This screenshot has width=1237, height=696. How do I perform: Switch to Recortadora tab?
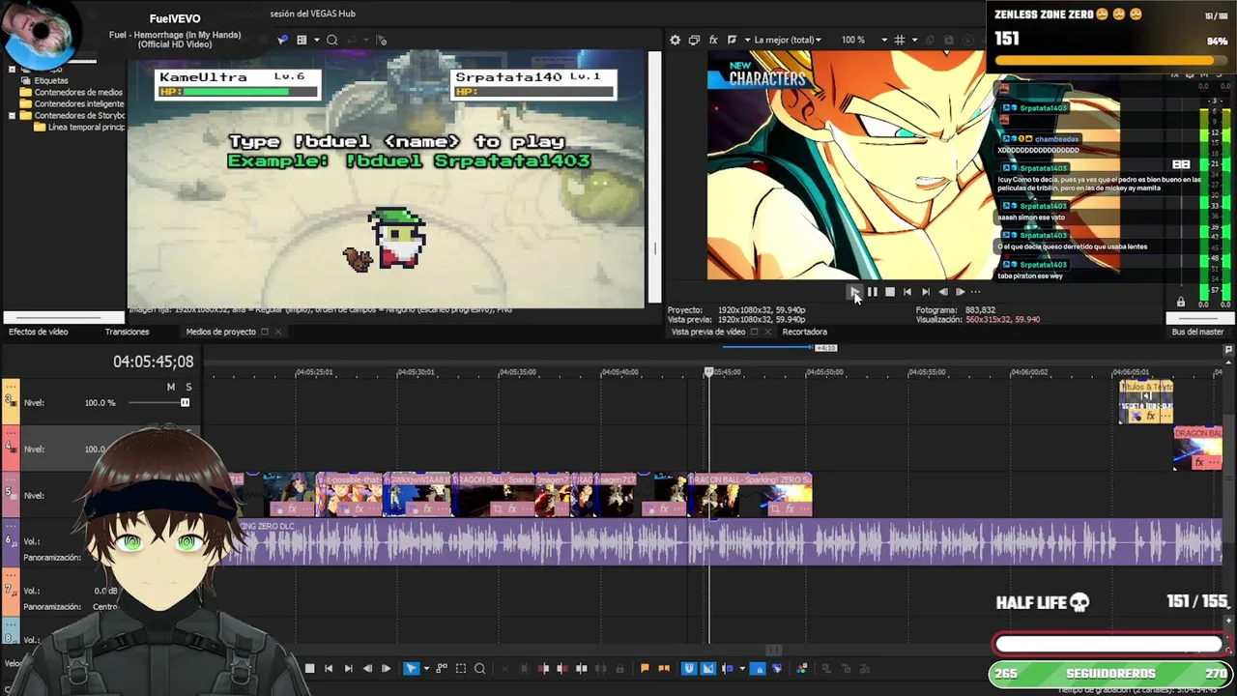[x=804, y=332]
